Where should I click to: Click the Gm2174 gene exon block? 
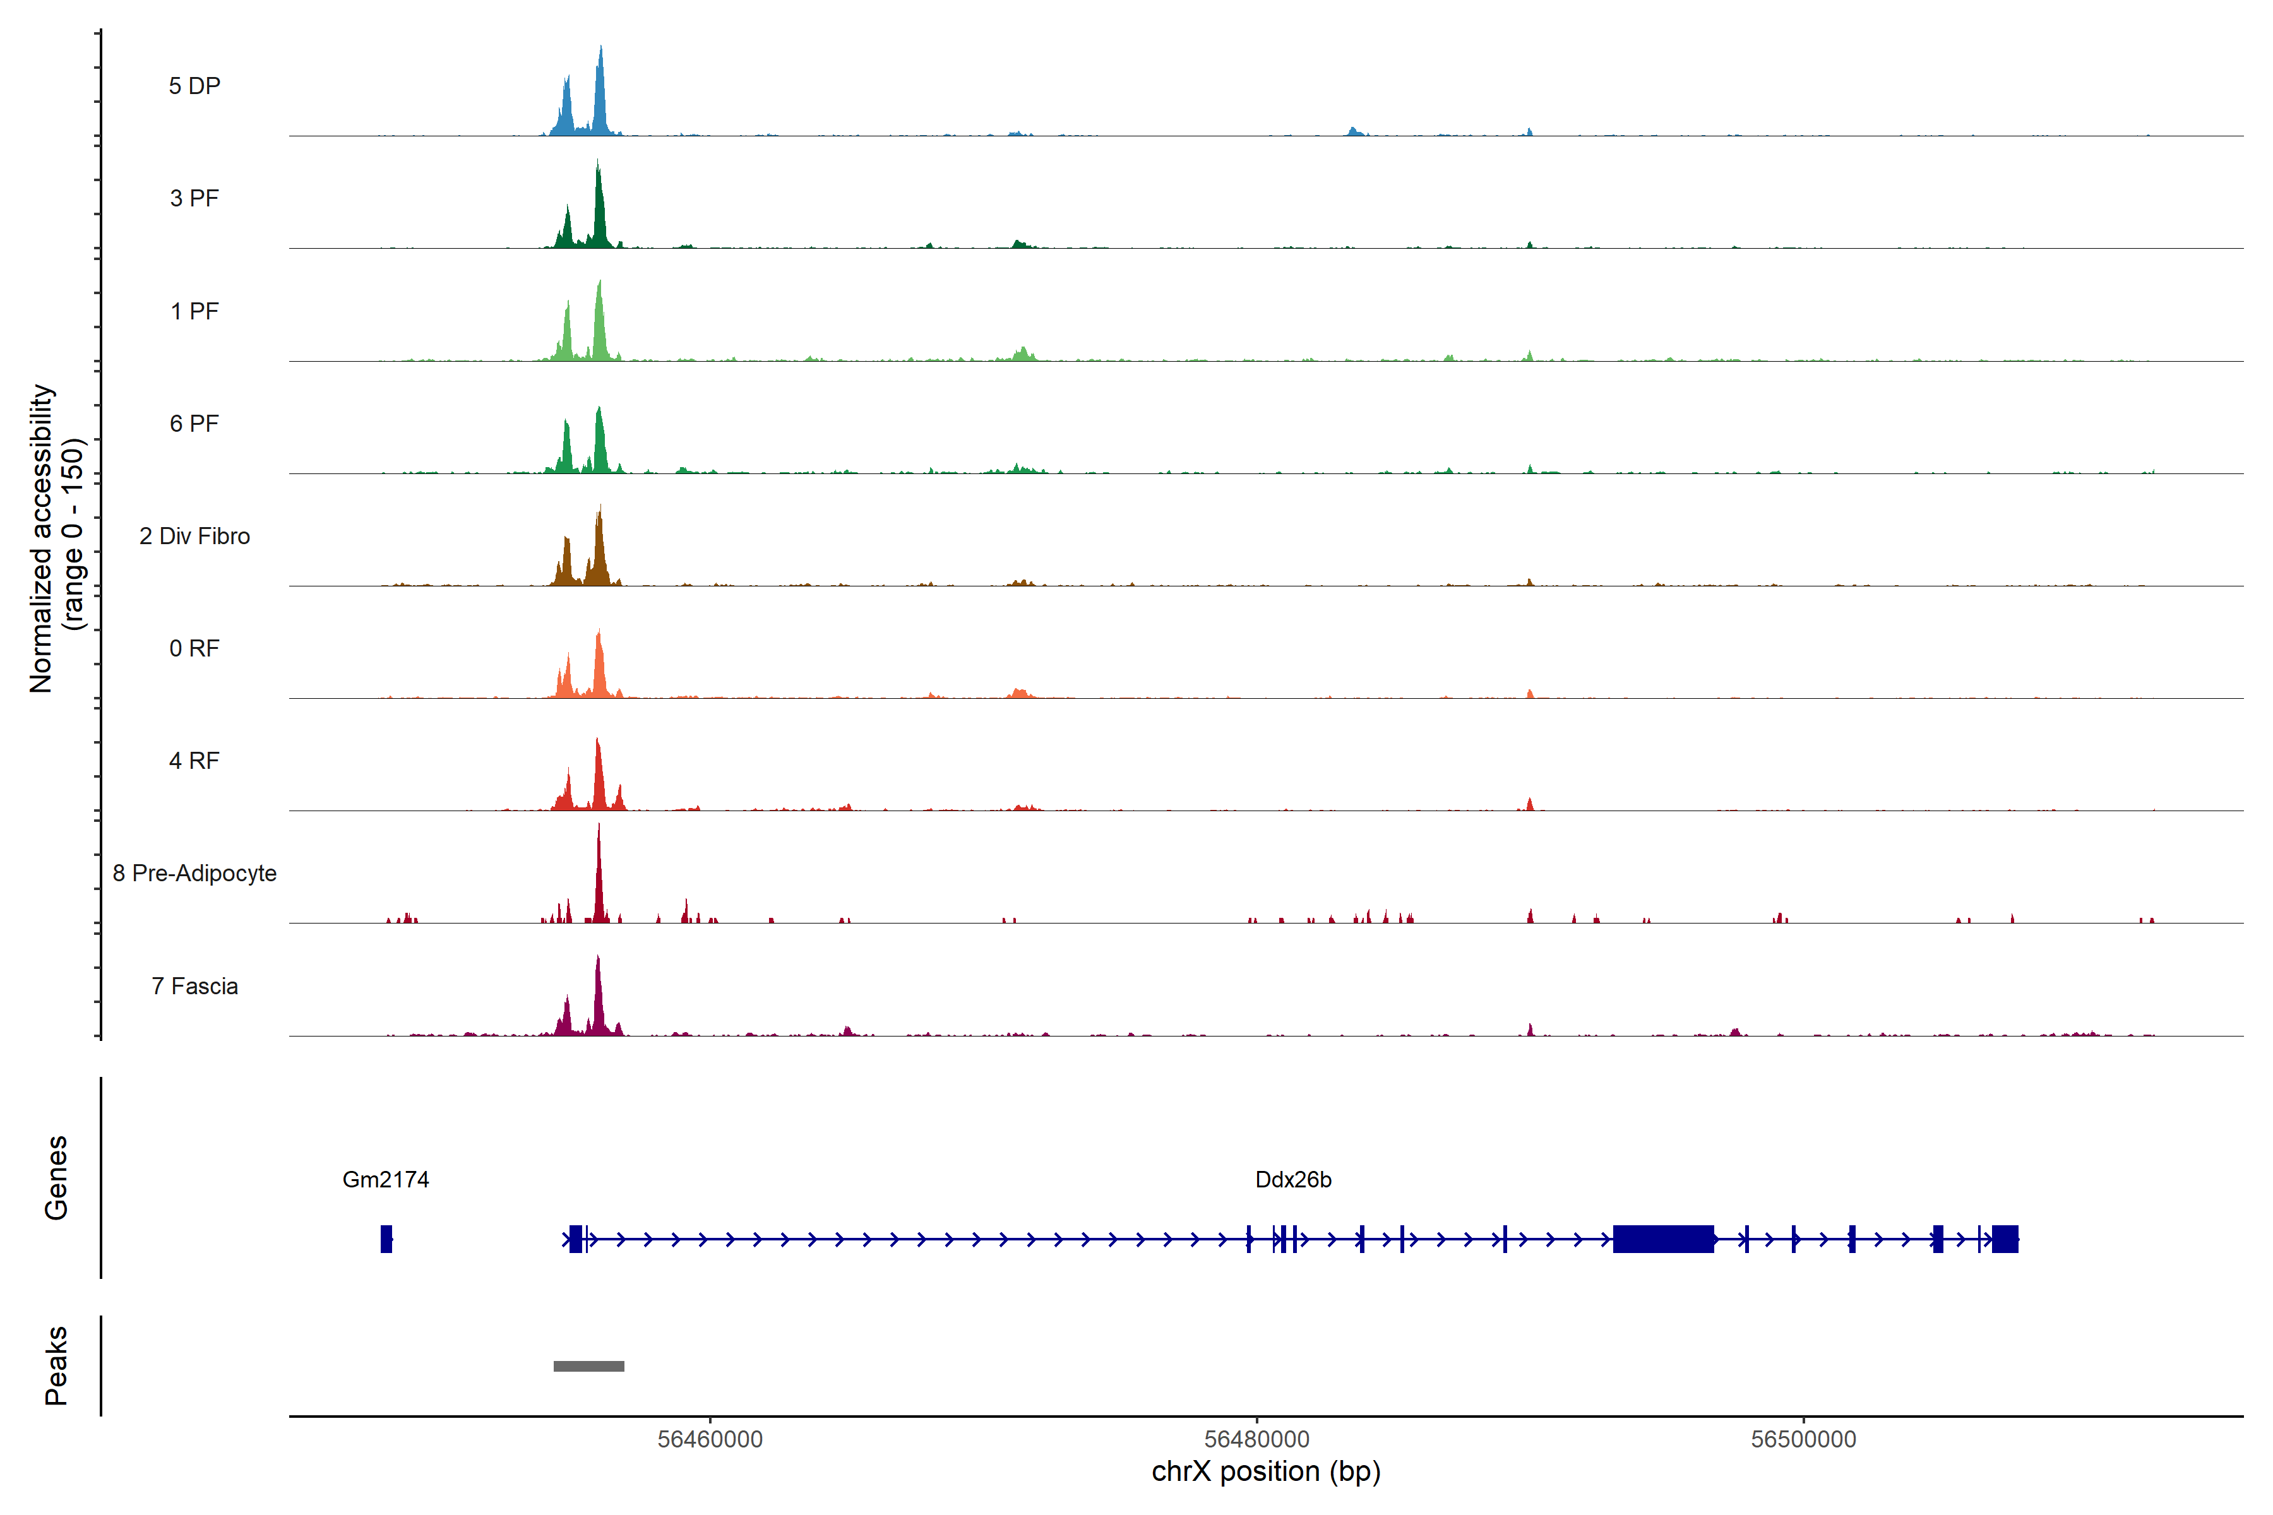386,1239
